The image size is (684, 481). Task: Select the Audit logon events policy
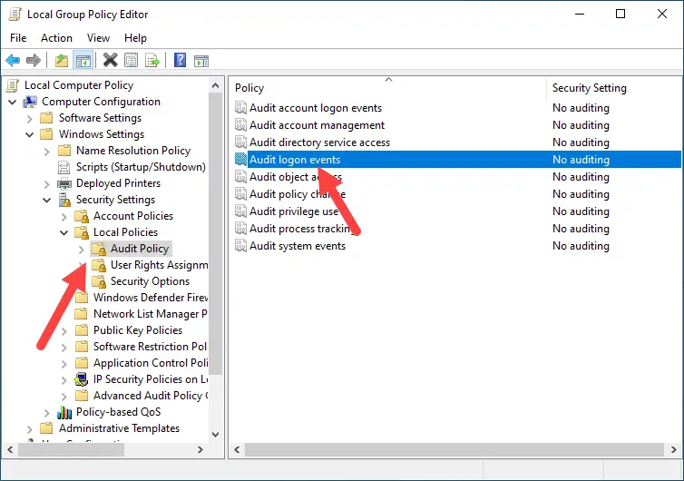pyautogui.click(x=457, y=160)
